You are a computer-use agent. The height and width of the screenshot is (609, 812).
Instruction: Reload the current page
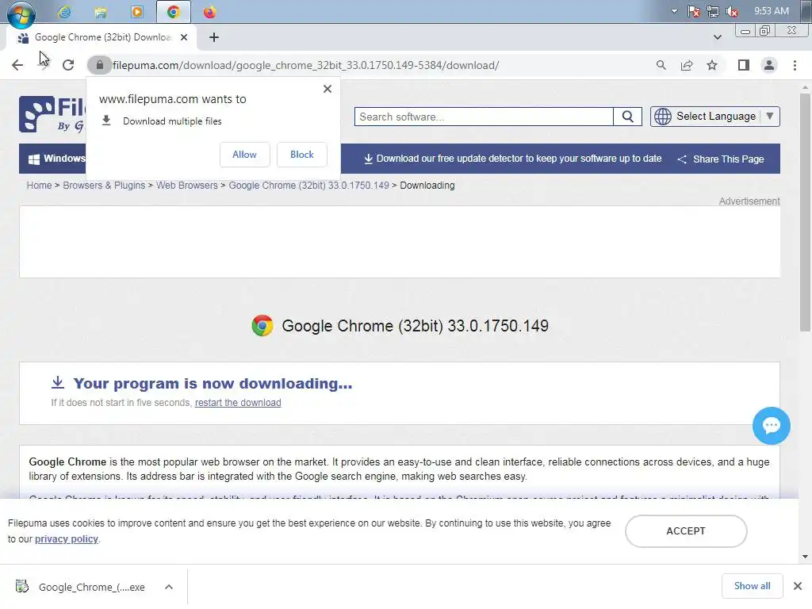(68, 65)
